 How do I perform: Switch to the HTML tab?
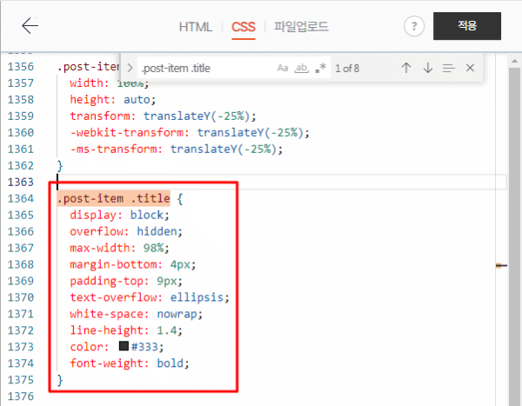click(x=196, y=27)
